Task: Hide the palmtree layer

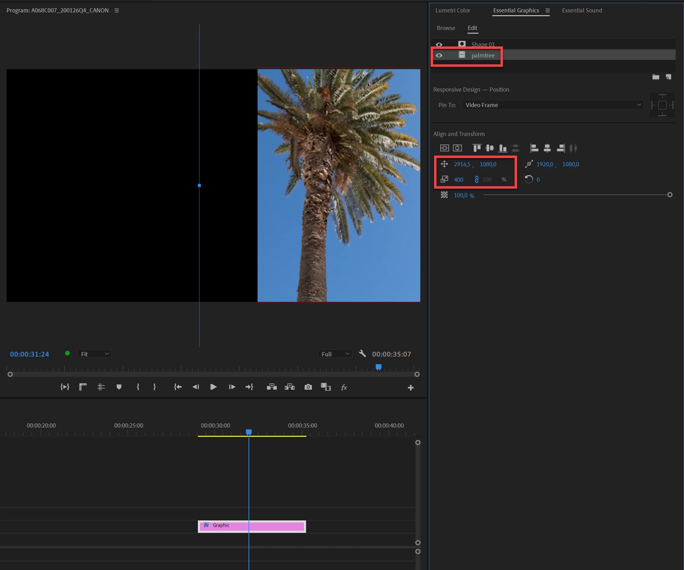Action: [x=439, y=55]
